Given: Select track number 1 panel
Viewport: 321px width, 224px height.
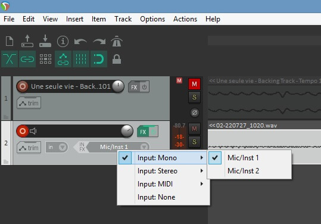Looking at the screenshot, I should point(6,98).
